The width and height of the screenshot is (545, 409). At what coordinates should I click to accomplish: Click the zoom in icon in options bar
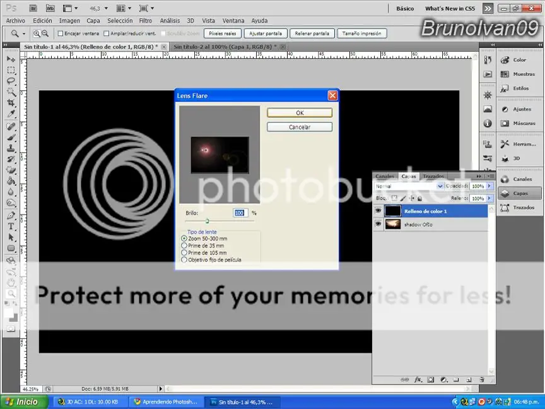(x=37, y=33)
